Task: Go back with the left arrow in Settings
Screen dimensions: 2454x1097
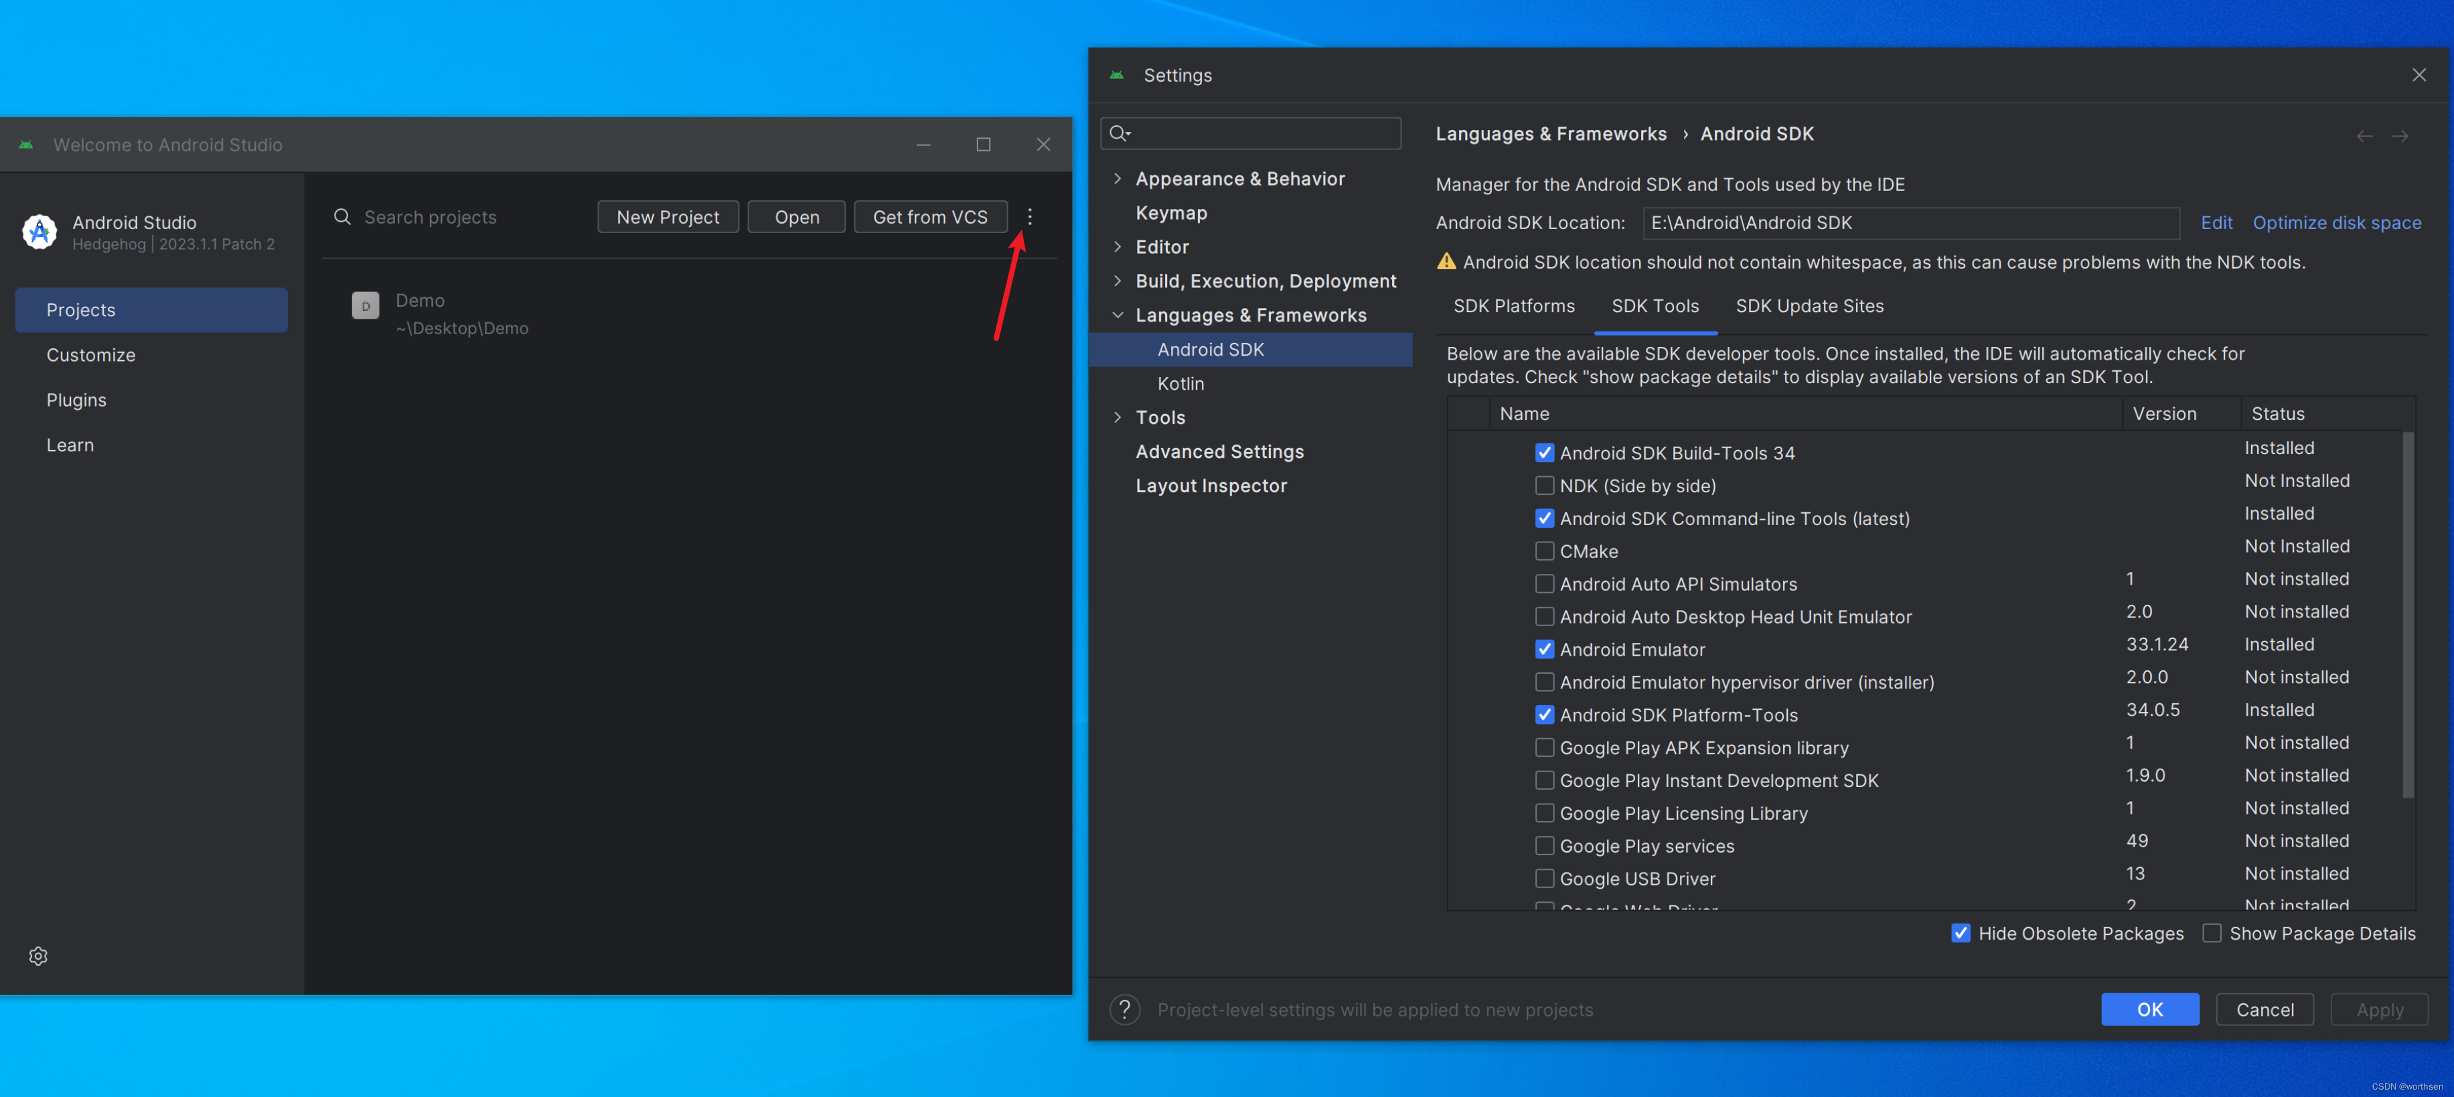Action: pos(2364,137)
